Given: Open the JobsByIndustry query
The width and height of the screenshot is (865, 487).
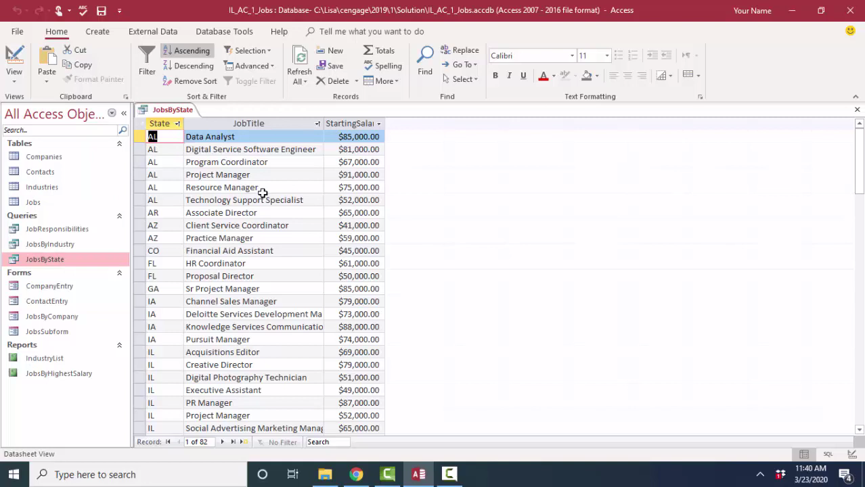Looking at the screenshot, I should [x=49, y=244].
